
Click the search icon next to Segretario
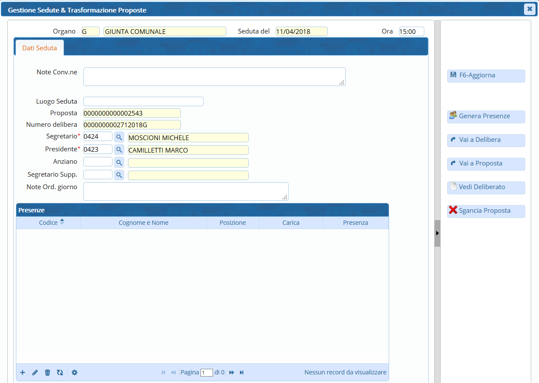[119, 137]
